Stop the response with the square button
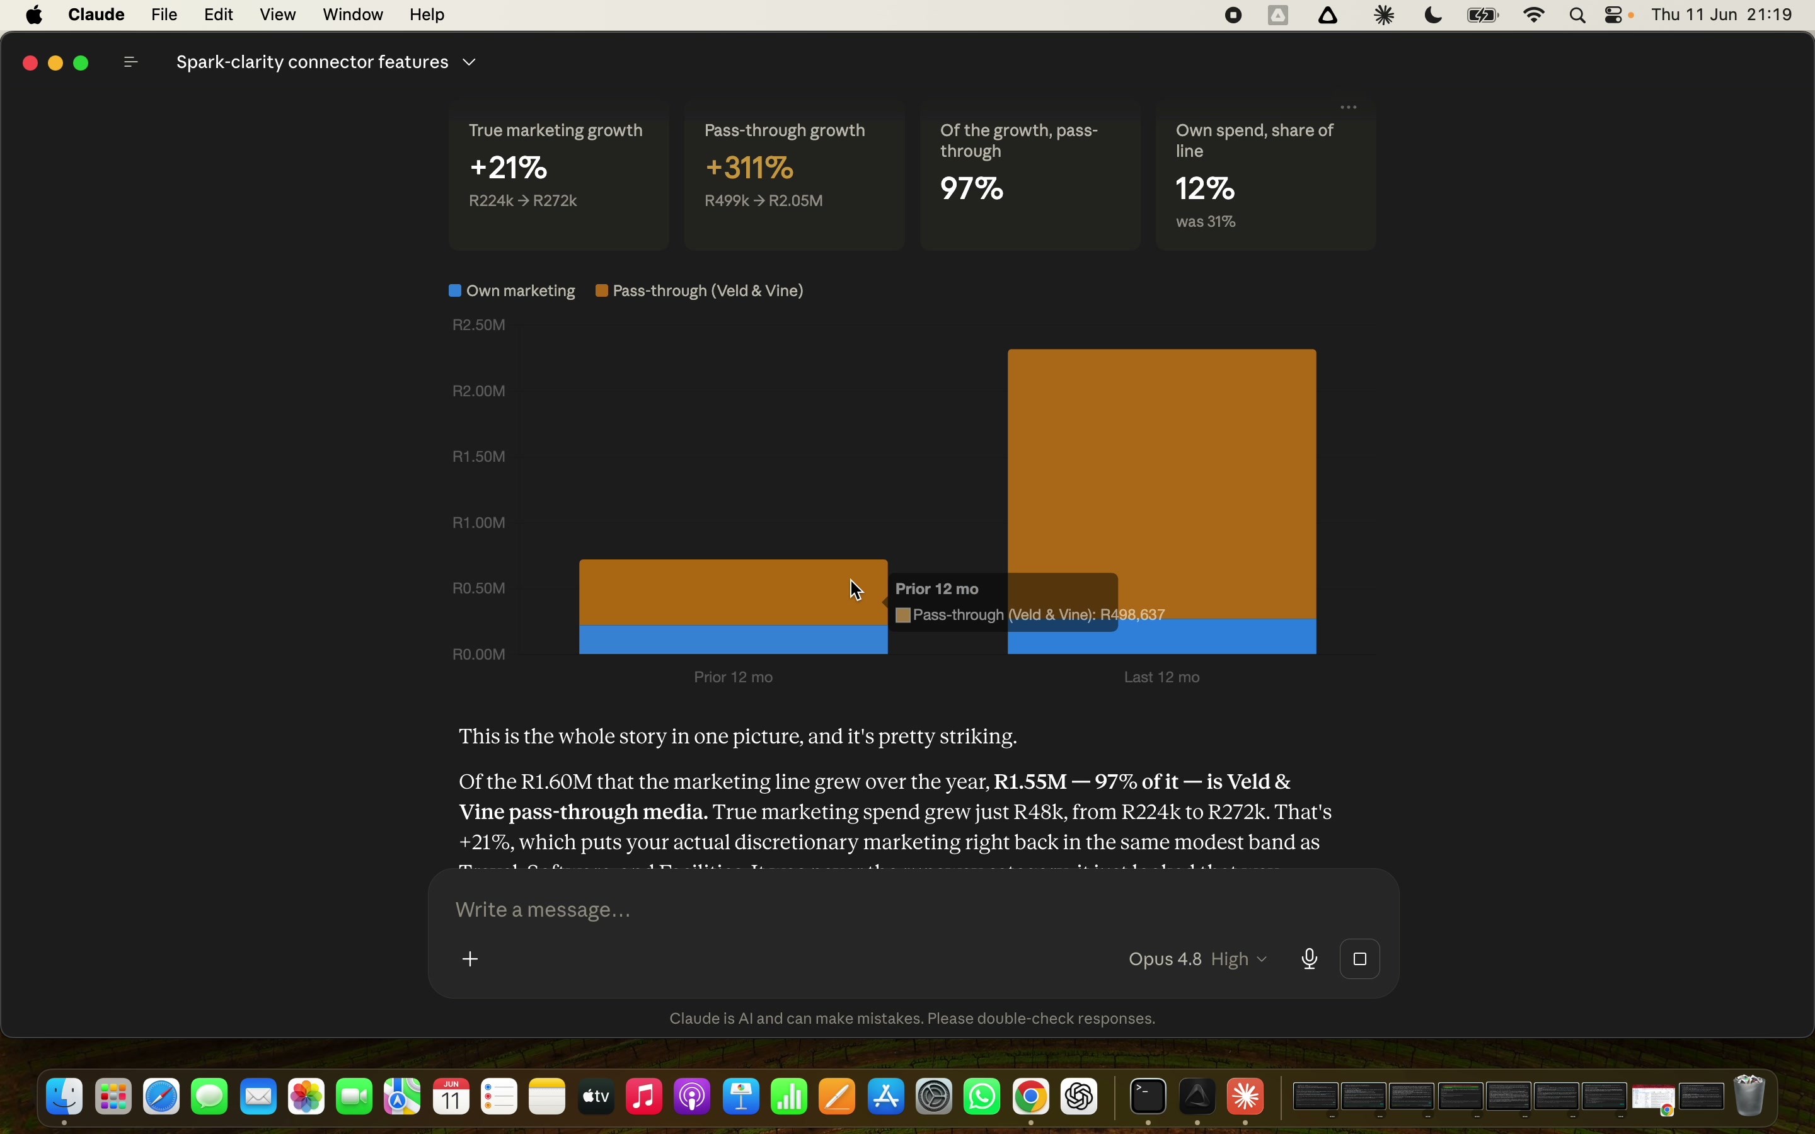1815x1134 pixels. (1361, 958)
